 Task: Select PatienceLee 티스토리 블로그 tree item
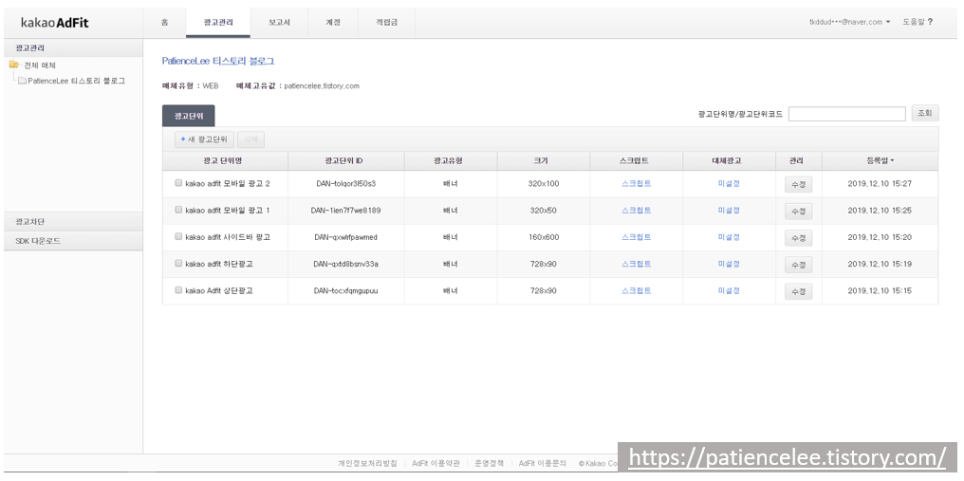tap(76, 81)
